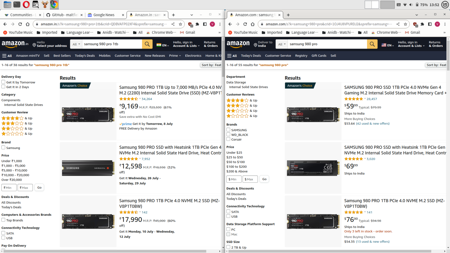The height and width of the screenshot is (253, 450).
Task: Open file manager in the top panel
Action: 7,4
